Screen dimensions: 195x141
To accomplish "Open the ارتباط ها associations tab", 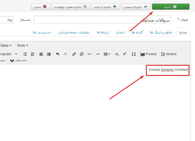I will [x=103, y=32].
